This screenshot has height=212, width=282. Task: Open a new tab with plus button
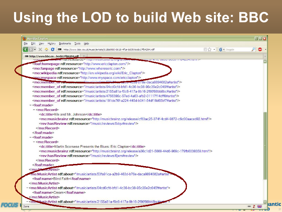84,56
